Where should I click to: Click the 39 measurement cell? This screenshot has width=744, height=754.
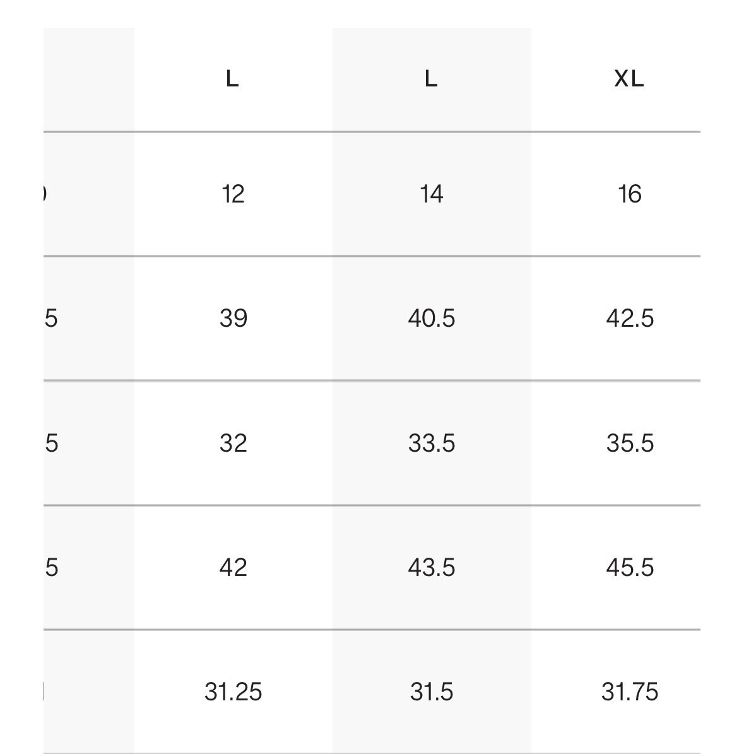click(x=233, y=319)
